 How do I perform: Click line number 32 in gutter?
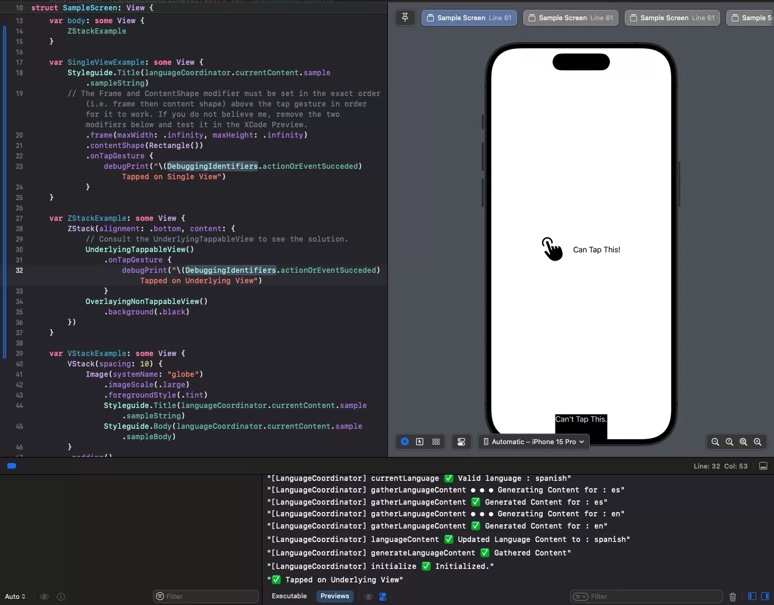tap(20, 270)
